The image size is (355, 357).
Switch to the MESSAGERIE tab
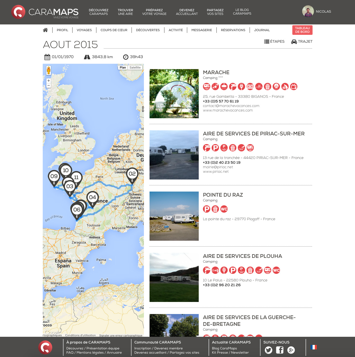coord(202,30)
